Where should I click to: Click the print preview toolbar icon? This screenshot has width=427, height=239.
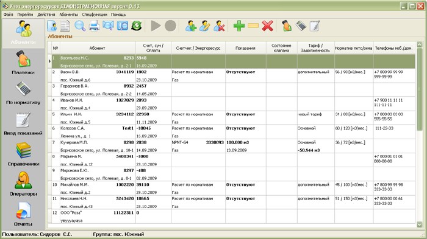[108, 26]
